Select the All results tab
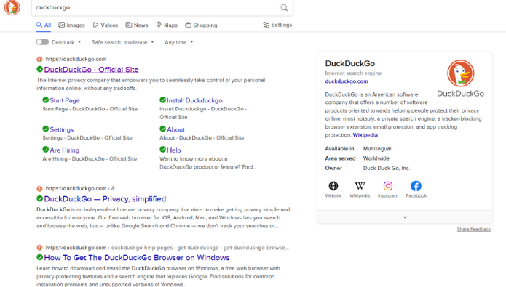 [44, 25]
